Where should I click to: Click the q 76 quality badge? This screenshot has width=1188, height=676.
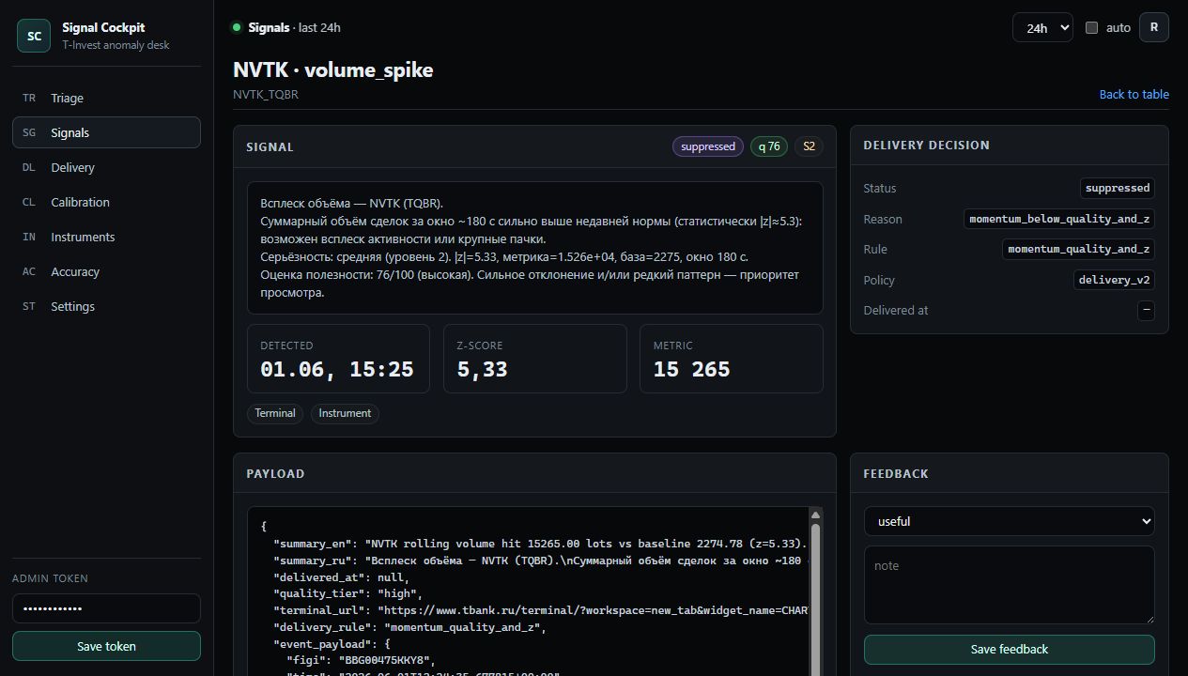click(x=769, y=146)
